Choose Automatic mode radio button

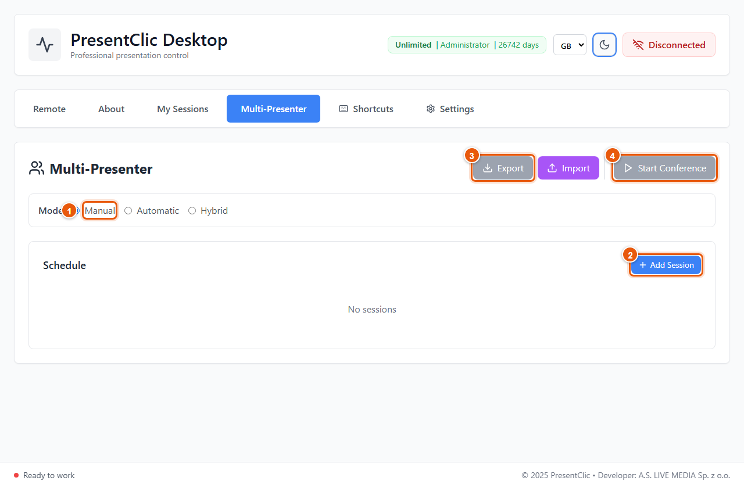128,210
